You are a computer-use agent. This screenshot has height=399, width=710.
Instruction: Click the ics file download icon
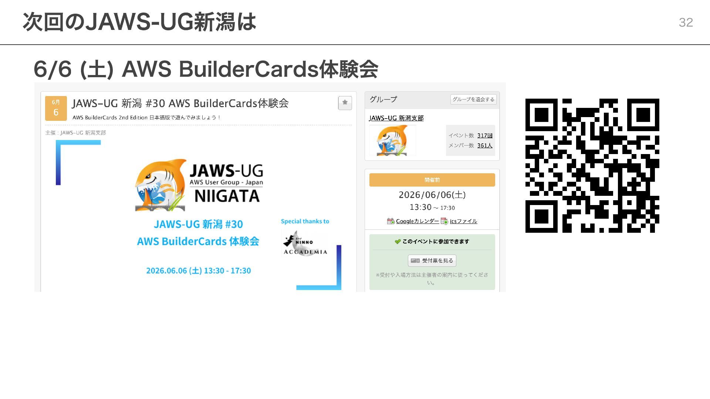[444, 221]
